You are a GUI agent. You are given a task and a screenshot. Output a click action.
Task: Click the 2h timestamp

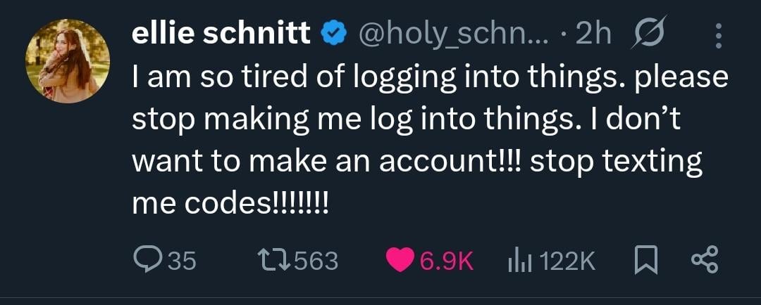click(x=593, y=34)
